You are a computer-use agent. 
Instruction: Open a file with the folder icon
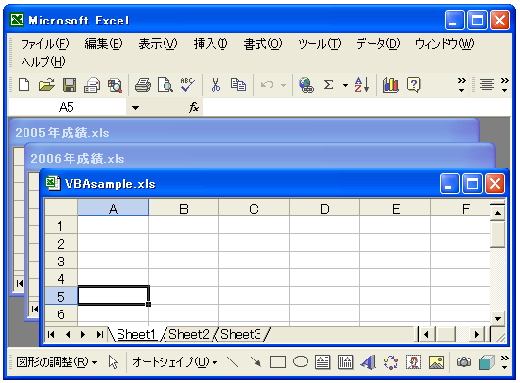coord(47,85)
